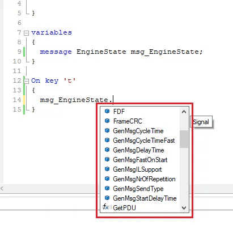The height and width of the screenshot is (225, 233).
Task: Collapse the On key 't' block
Action: point(26,82)
